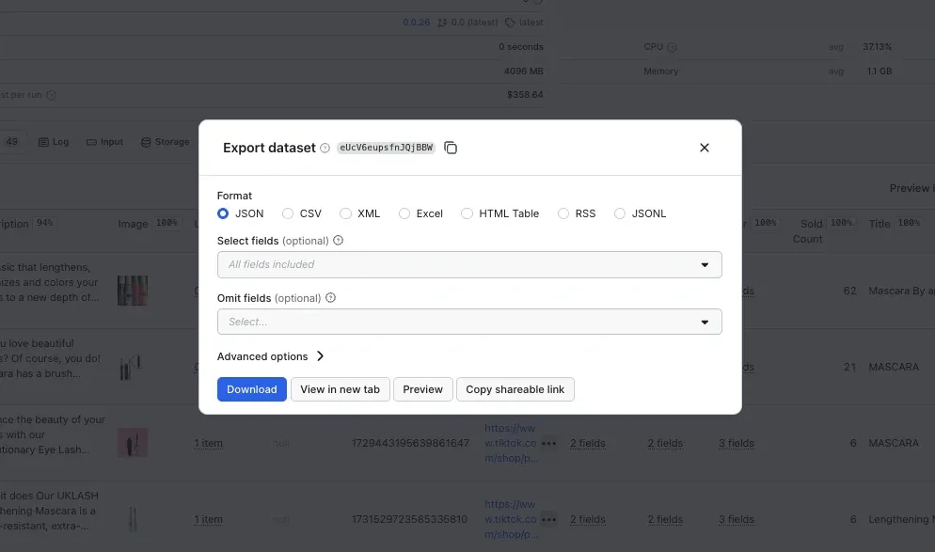Open the Omit fields dropdown

click(469, 322)
